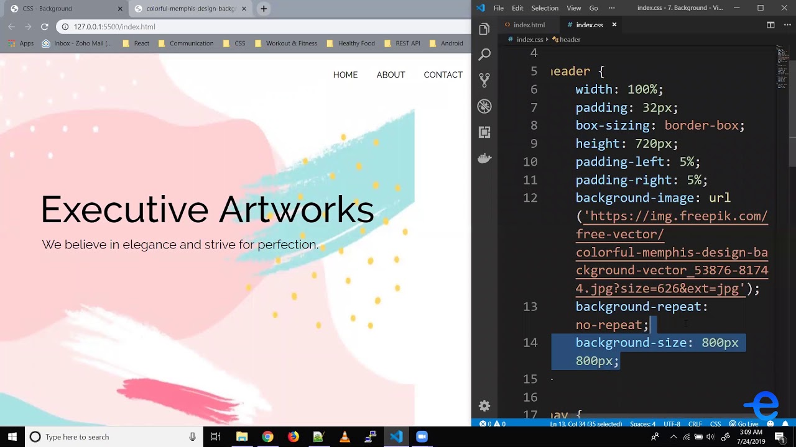Open the volume control in system tray
Image resolution: width=796 pixels, height=447 pixels.
(x=710, y=437)
